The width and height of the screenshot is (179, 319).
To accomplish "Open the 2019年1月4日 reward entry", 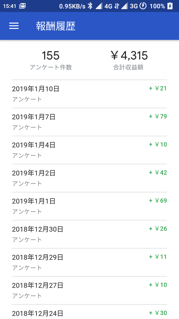I will [x=89, y=150].
